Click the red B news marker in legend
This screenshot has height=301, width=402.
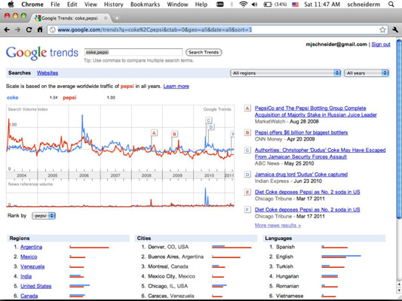pyautogui.click(x=247, y=132)
